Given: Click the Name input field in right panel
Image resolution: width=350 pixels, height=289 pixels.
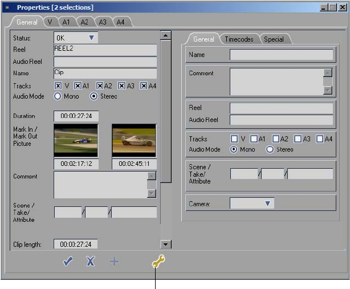Looking at the screenshot, I should click(x=281, y=55).
